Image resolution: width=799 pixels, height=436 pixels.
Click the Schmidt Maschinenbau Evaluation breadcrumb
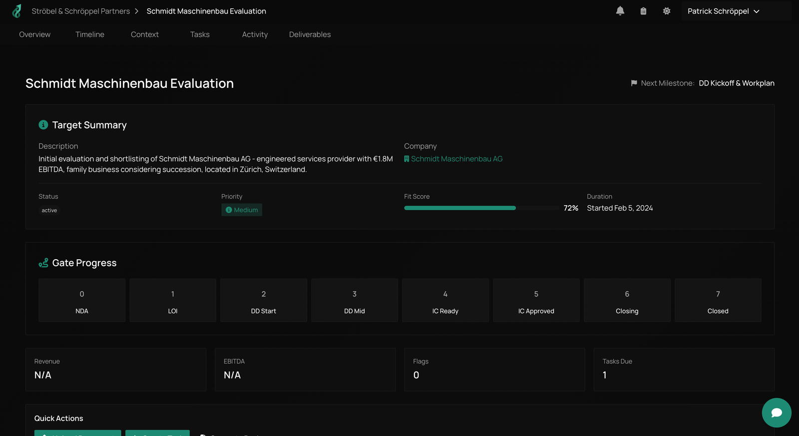click(206, 11)
